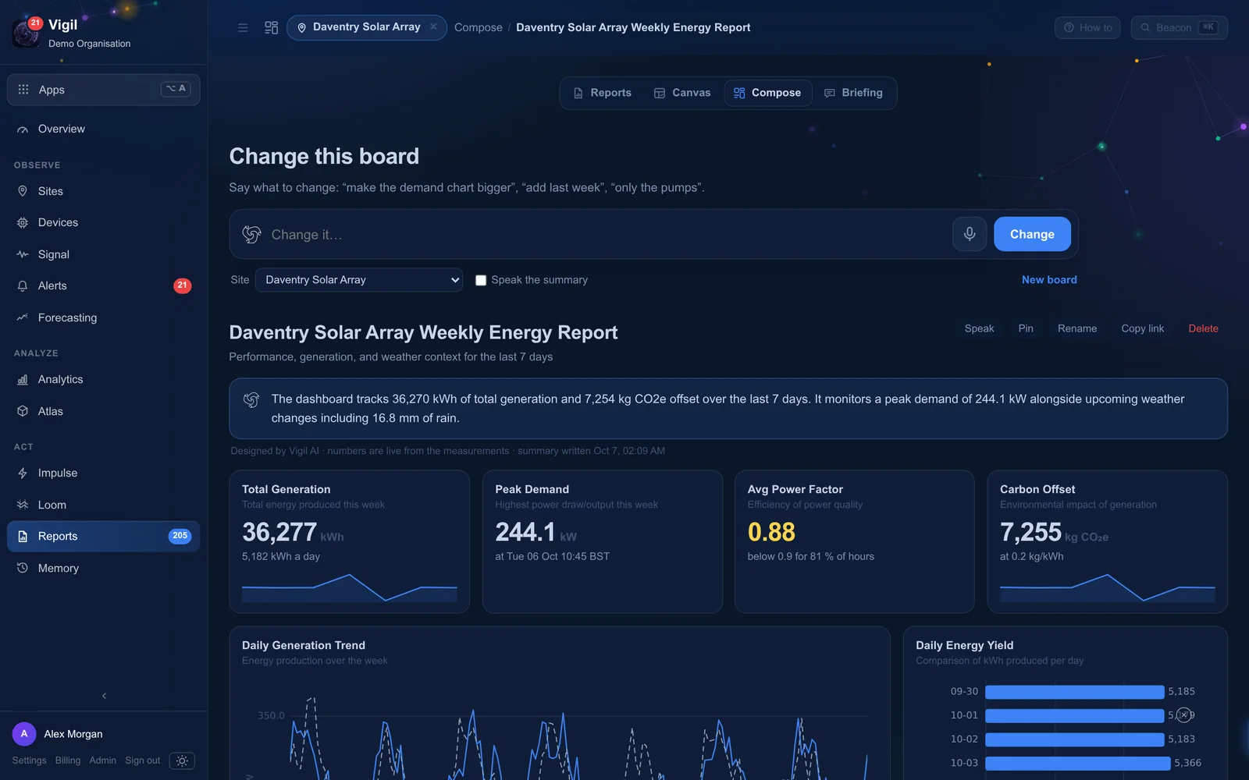Viewport: 1249px width, 780px height.
Task: Open Devices page
Action: click(103, 222)
